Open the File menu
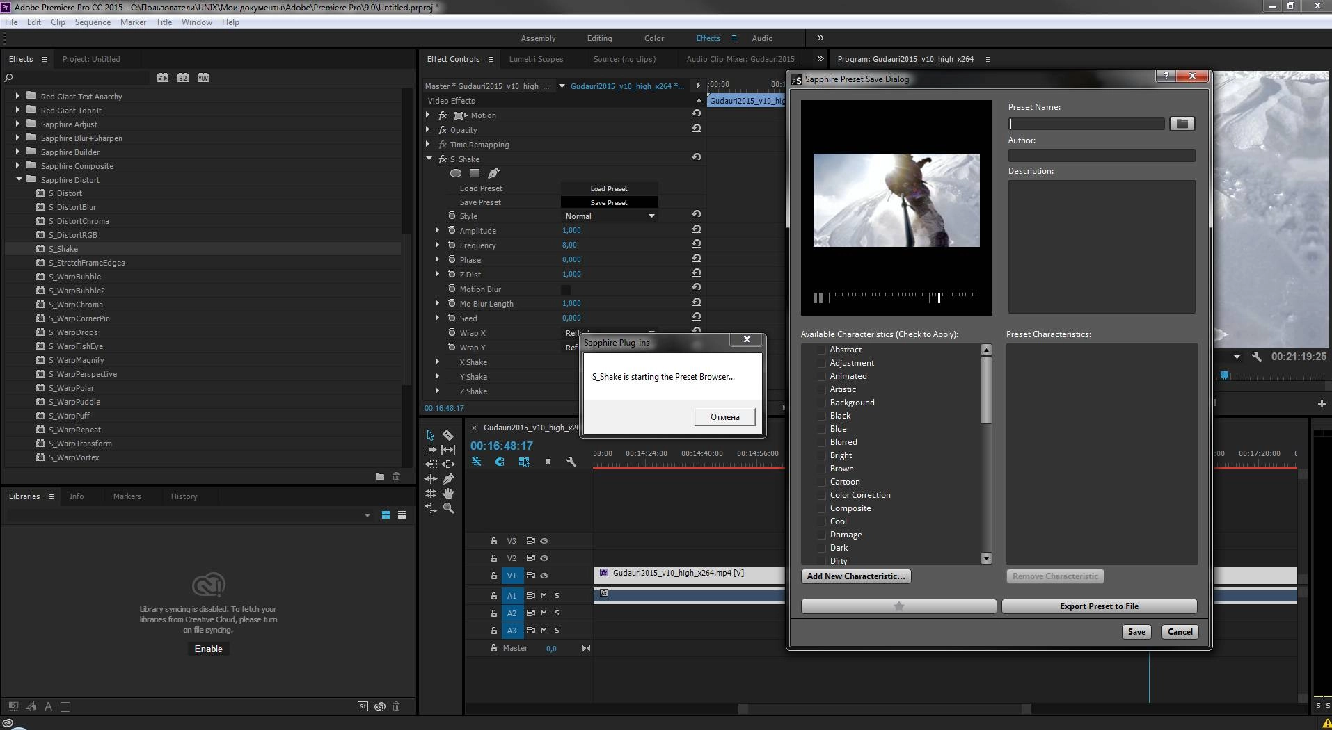The width and height of the screenshot is (1332, 730). pos(11,22)
